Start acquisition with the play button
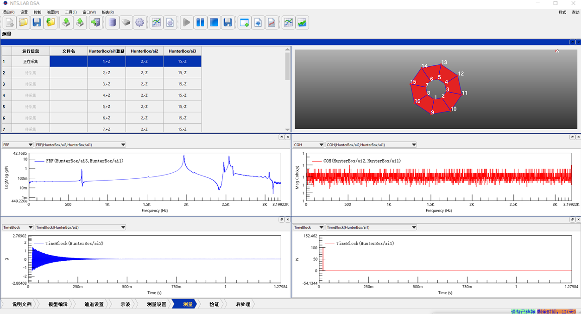 pyautogui.click(x=187, y=22)
